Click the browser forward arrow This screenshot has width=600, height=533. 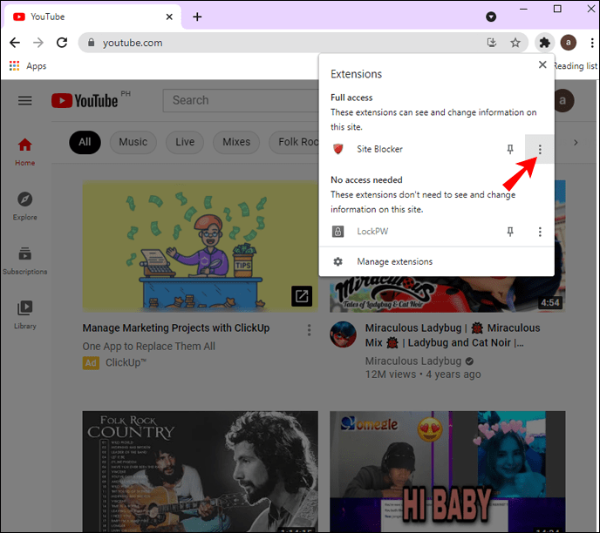click(38, 43)
